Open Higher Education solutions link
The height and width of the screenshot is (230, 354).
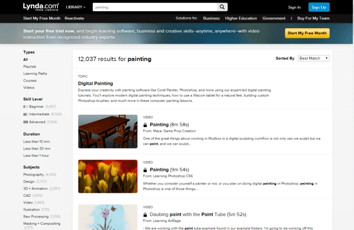point(241,18)
